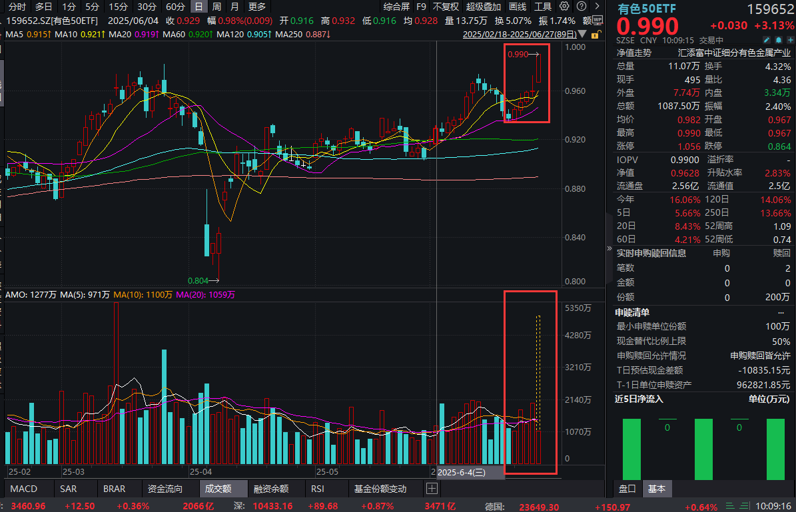Click the add-indicator plus icon beside 基金份额变动
Viewport: 796px width, 512px height.
click(432, 488)
